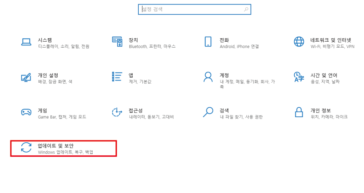The width and height of the screenshot is (364, 193).
Task: Click text 'Wi-Fi, 비행기 모드, VPN'
Action: [333, 47]
